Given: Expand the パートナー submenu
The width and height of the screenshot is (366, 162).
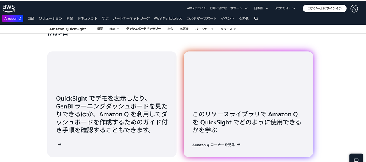Looking at the screenshot, I should [x=204, y=29].
